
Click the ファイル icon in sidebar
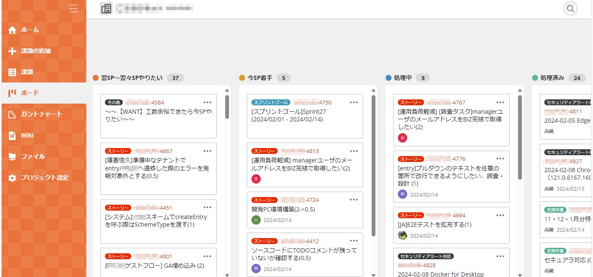click(x=12, y=156)
